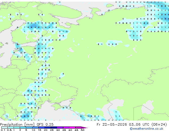Click the 'GFS 0.25' model label
Viewport: 169px width, 131px height.
(x=45, y=125)
